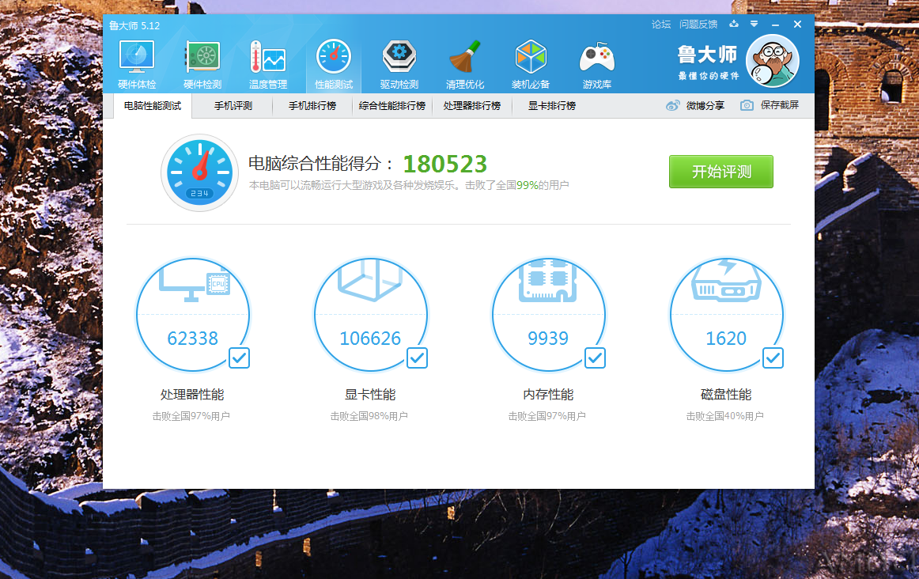Screen dimensions: 919x579
Task: Uncheck the 内存性能 test checkbox
Action: (x=595, y=358)
